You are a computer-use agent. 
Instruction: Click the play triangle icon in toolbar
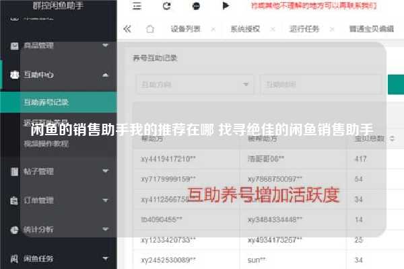pos(226,5)
